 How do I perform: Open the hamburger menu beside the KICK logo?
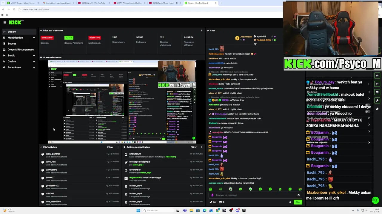coord(5,22)
